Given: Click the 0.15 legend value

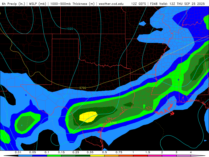Looking at the screenshot, I should [61, 152].
